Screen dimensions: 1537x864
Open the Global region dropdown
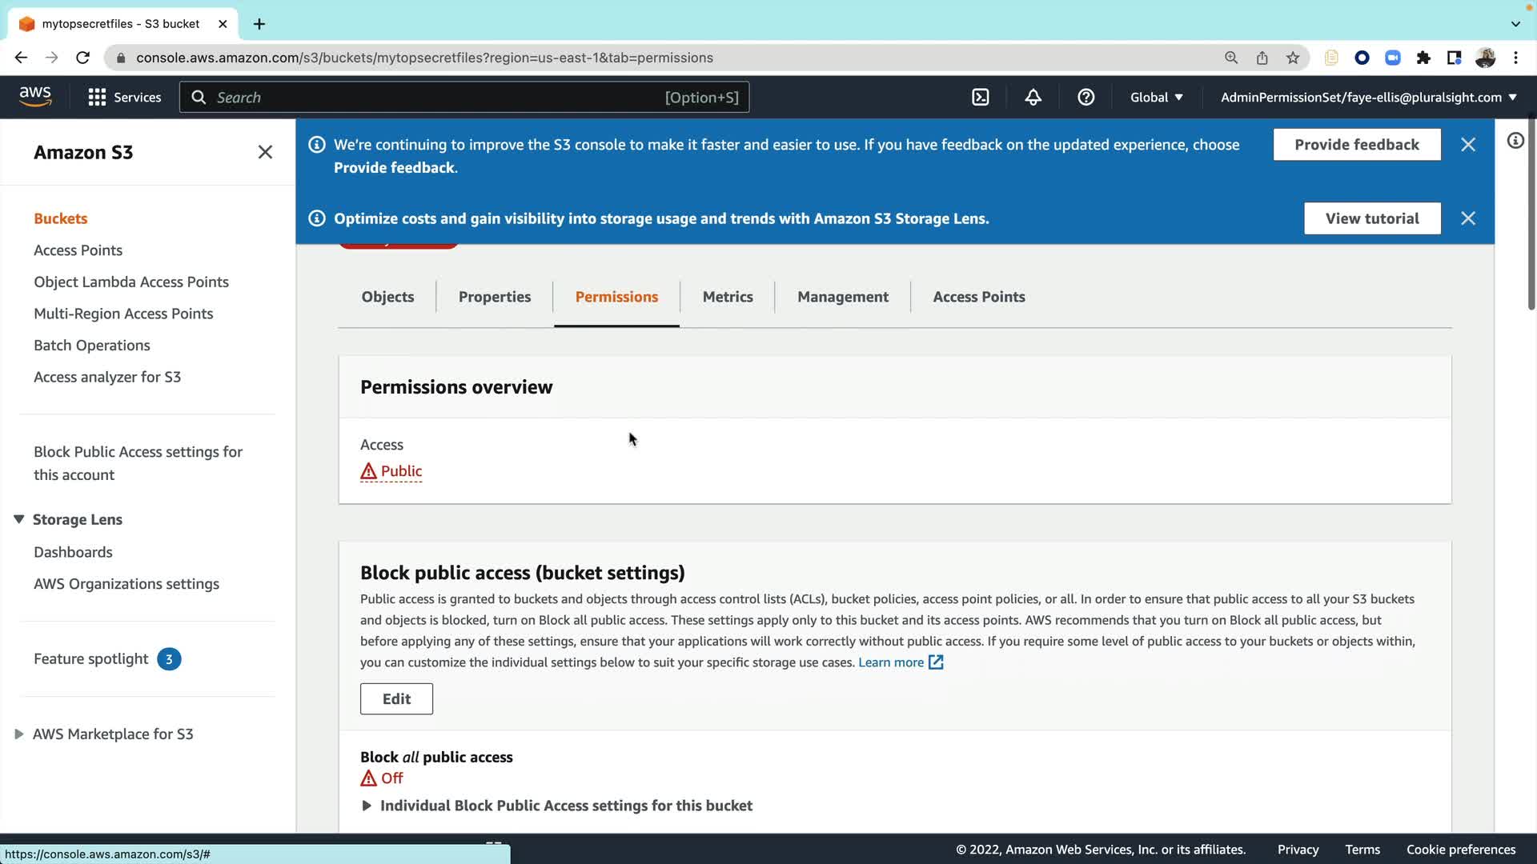click(x=1156, y=98)
